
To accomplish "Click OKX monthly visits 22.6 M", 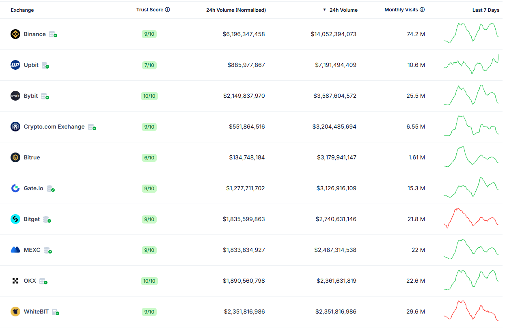I will point(416,281).
